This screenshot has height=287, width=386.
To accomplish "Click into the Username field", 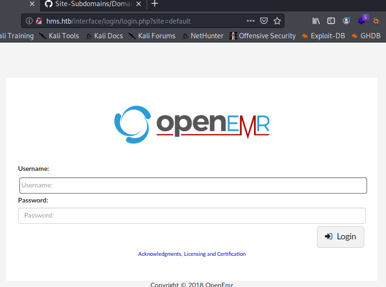I will pyautogui.click(x=193, y=185).
